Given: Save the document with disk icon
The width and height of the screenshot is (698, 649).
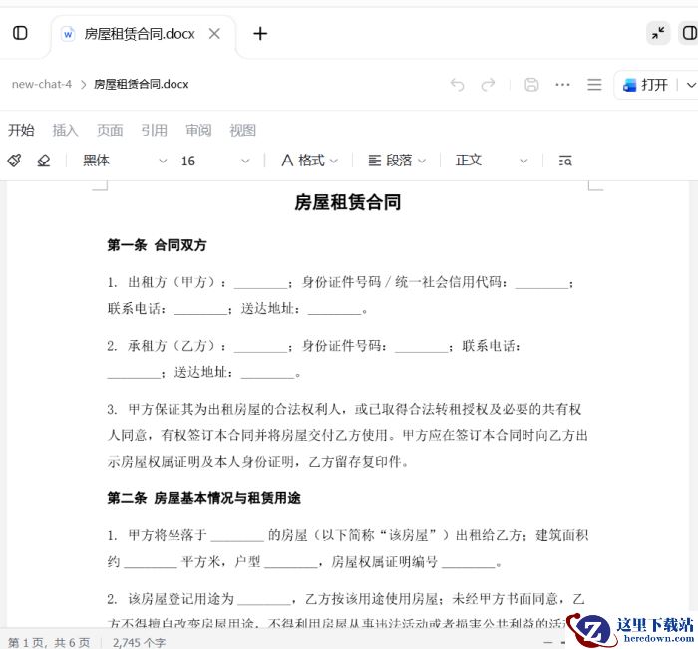Looking at the screenshot, I should coord(531,84).
